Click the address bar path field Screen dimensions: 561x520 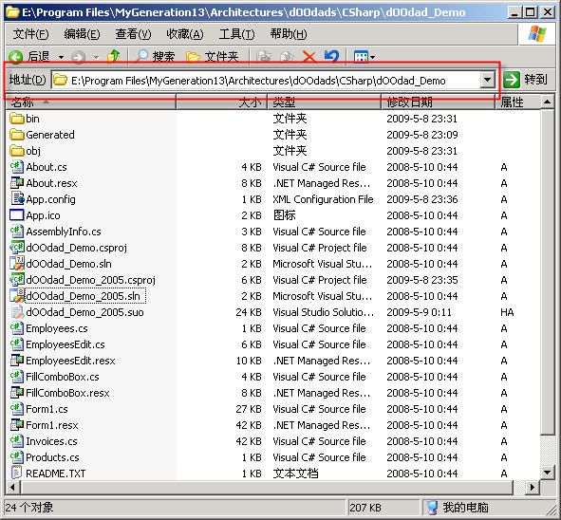pos(266,80)
